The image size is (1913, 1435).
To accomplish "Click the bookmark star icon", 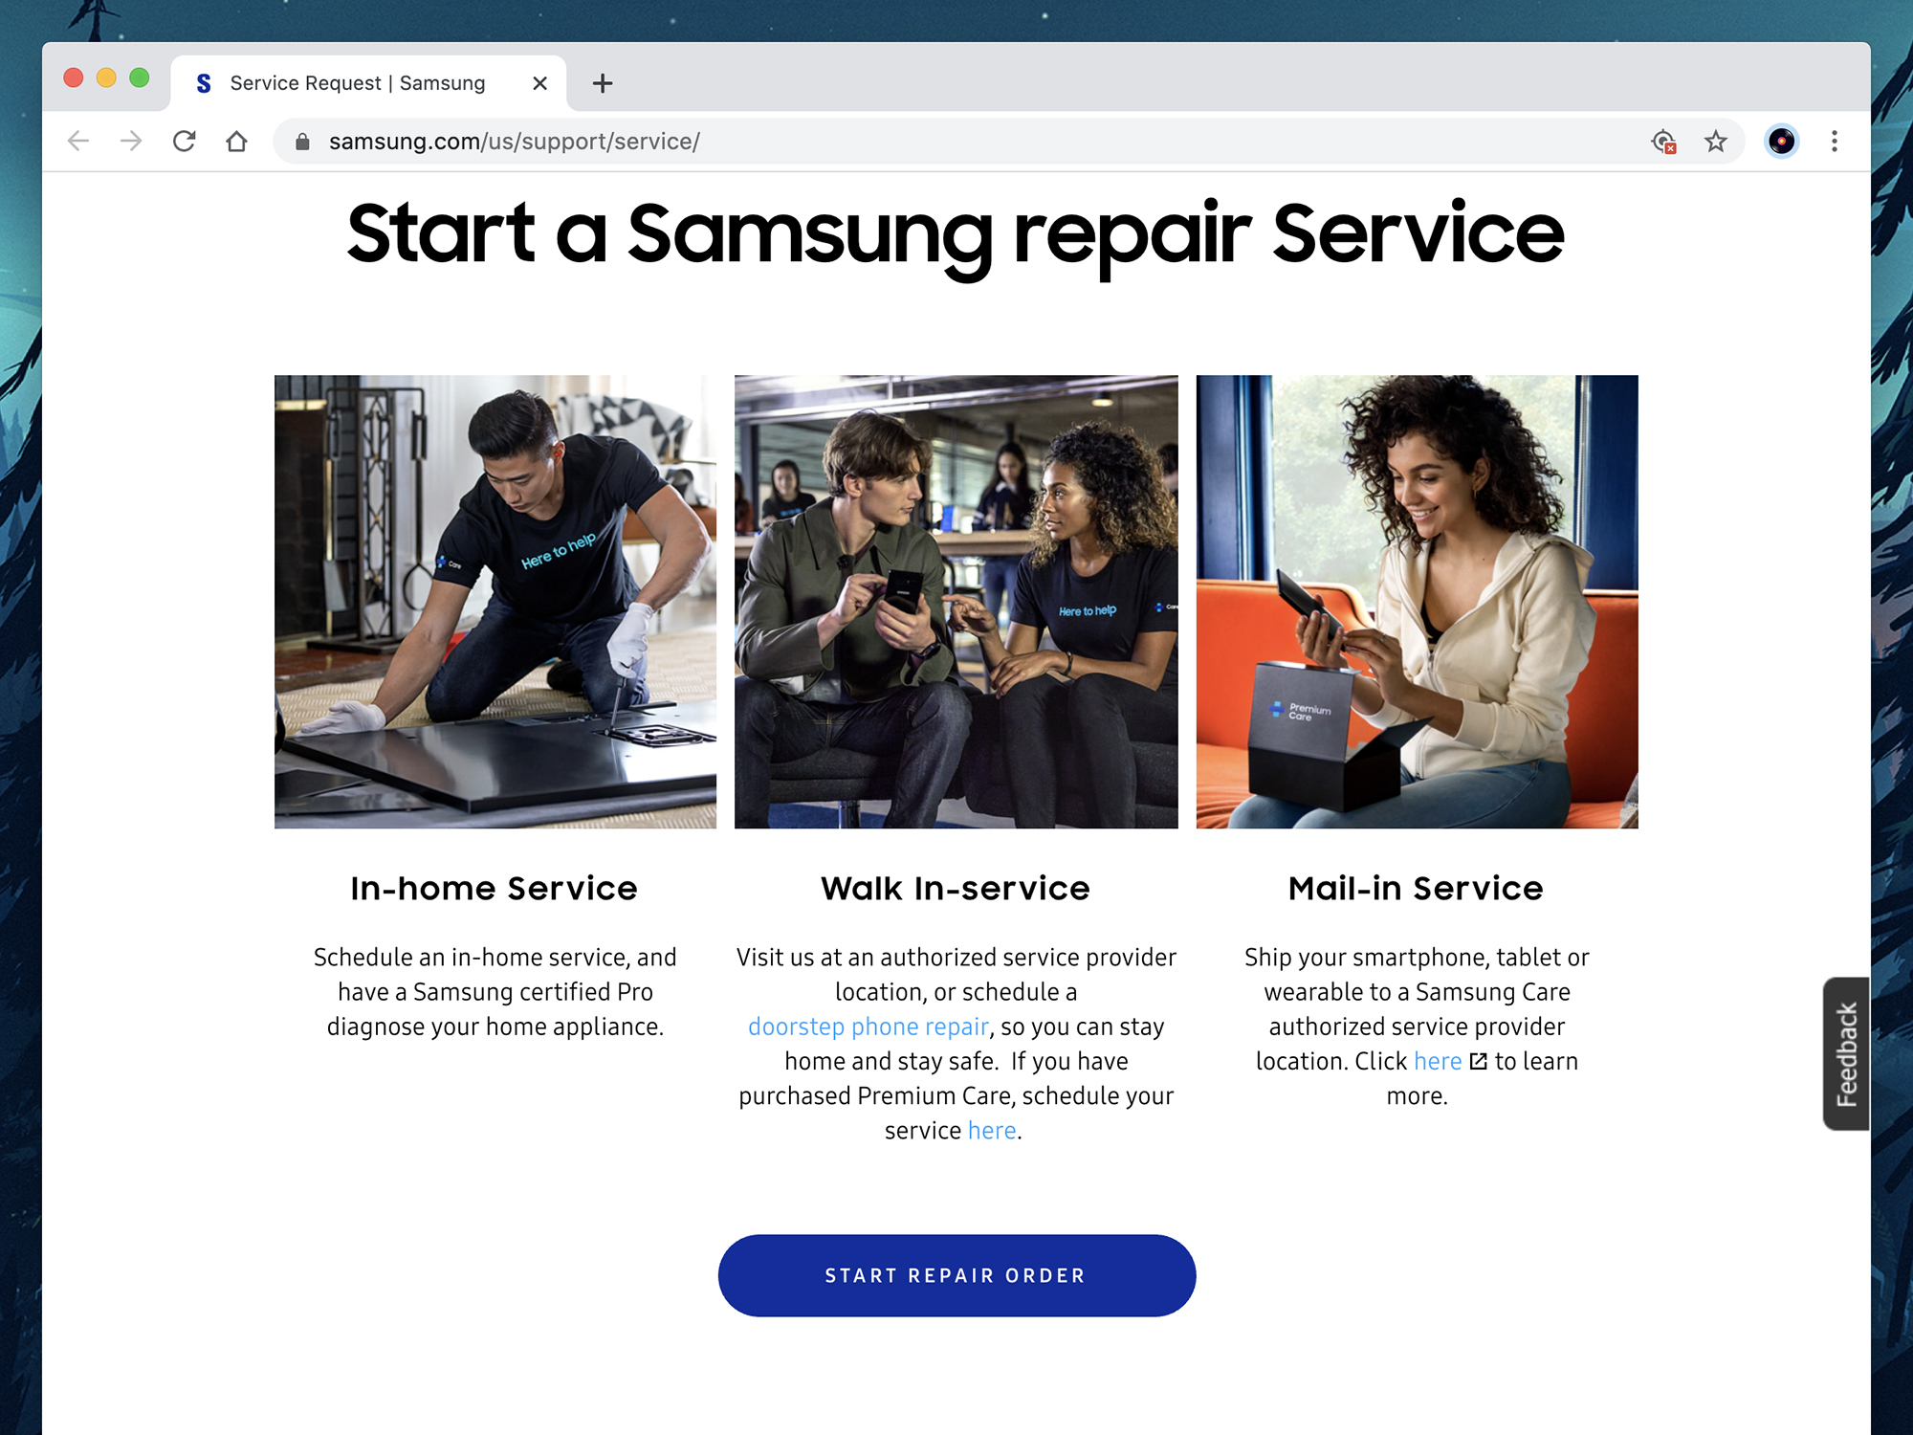I will pos(1716,142).
